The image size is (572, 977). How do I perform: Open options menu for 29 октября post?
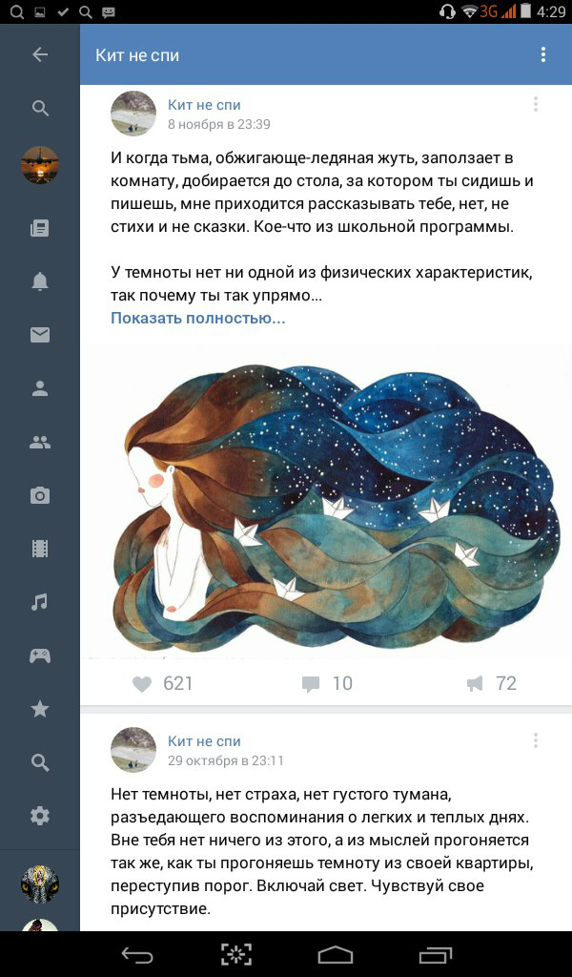(535, 740)
